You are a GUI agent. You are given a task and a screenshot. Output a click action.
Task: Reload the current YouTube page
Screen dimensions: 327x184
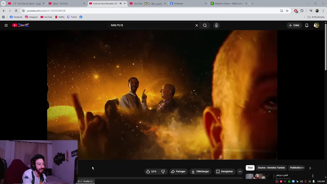16,11
